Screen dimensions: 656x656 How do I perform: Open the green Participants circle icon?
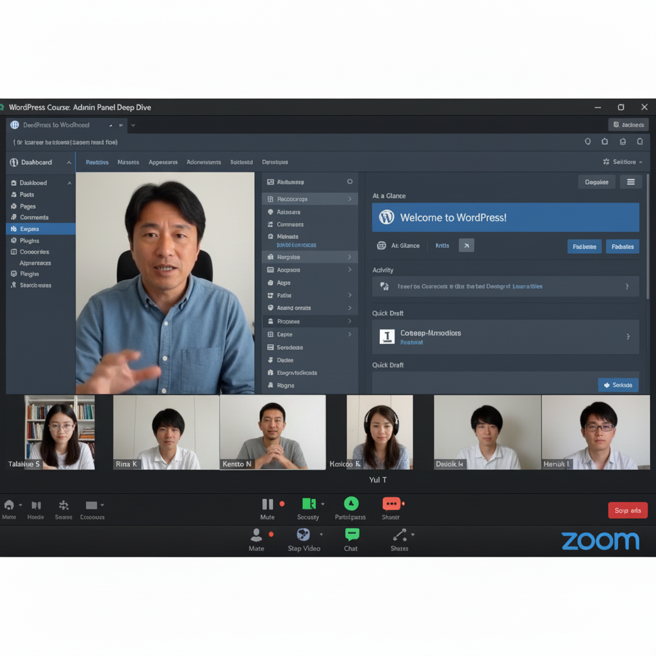[x=351, y=504]
